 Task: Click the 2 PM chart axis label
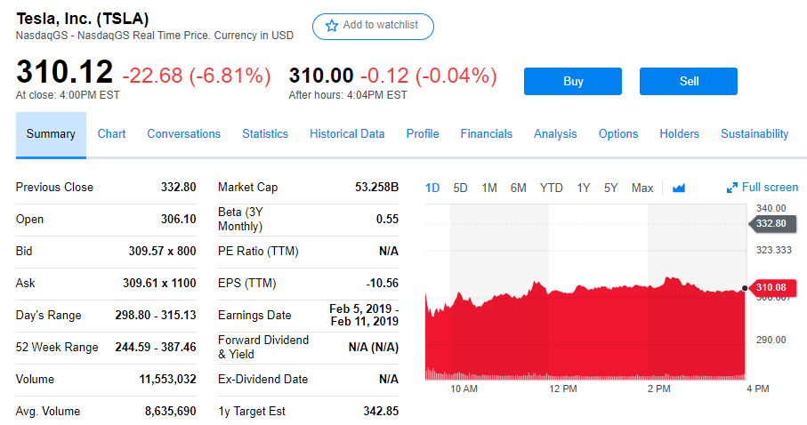pos(658,389)
